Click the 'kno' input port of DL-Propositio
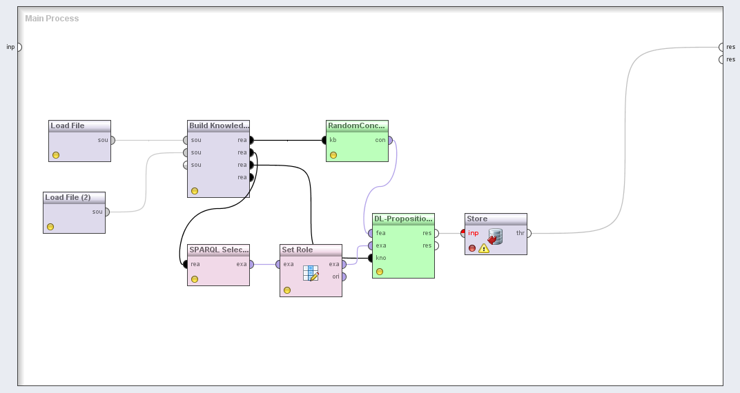Viewport: 740px width, 393px height. (x=371, y=258)
